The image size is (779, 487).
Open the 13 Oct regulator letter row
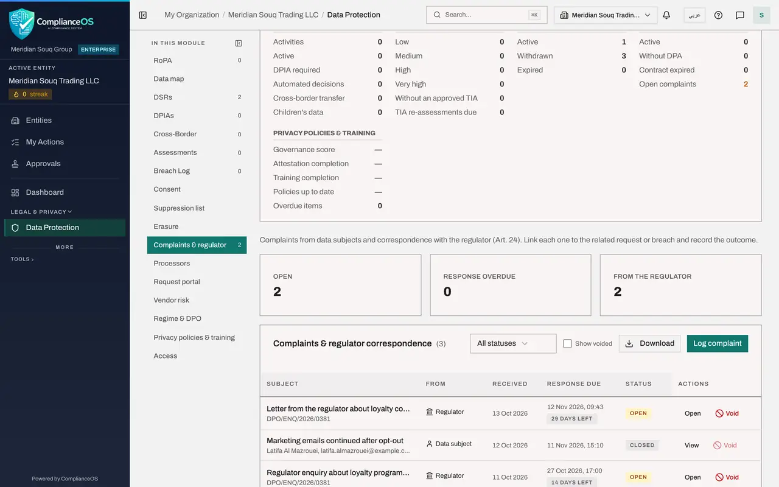[x=693, y=413]
